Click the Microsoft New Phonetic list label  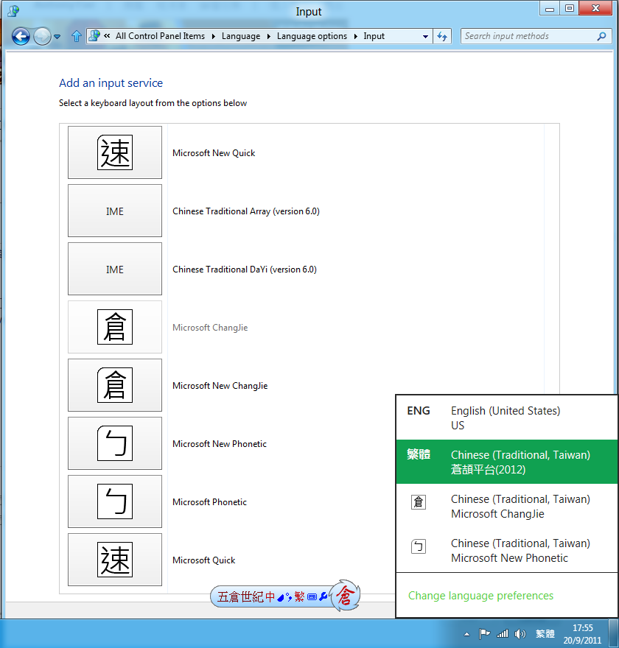pyautogui.click(x=220, y=444)
